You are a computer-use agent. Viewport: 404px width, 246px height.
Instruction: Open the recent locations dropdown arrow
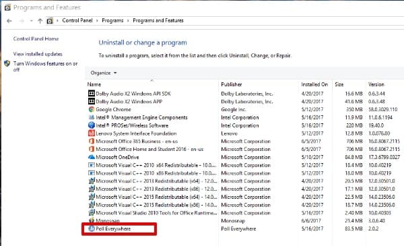pyautogui.click(x=31, y=21)
